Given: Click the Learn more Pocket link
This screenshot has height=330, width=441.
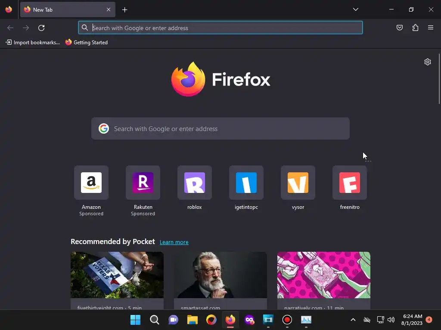Looking at the screenshot, I should 174,242.
